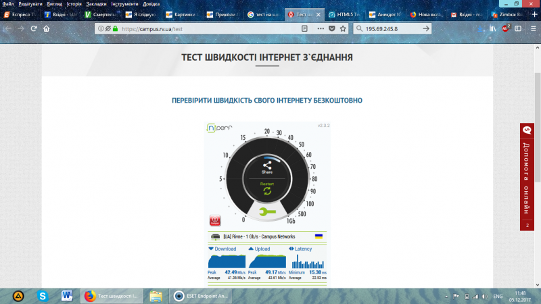
Task: Open the Закладки menu
Action: coord(96,3)
